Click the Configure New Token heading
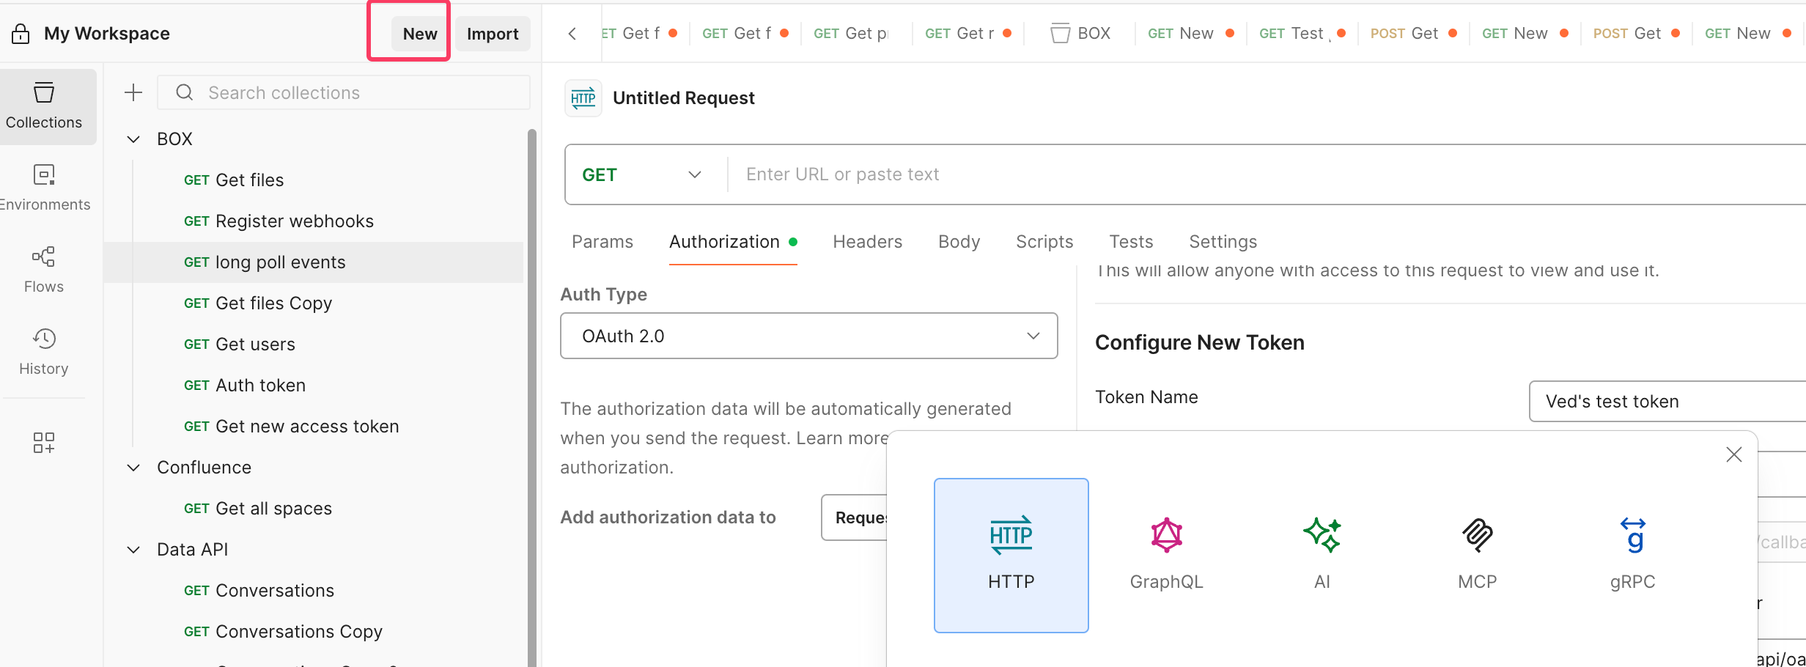 pyautogui.click(x=1200, y=342)
